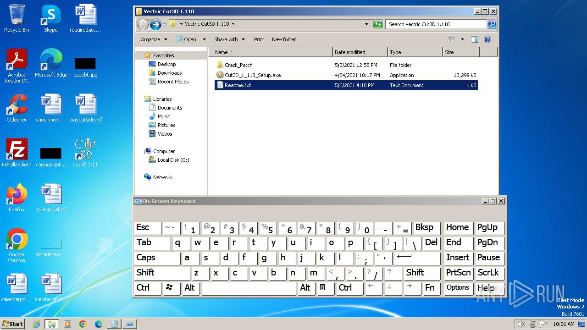Open recent pages dropdown beside Forward
Screen dimensions: 587x330
(165, 24)
